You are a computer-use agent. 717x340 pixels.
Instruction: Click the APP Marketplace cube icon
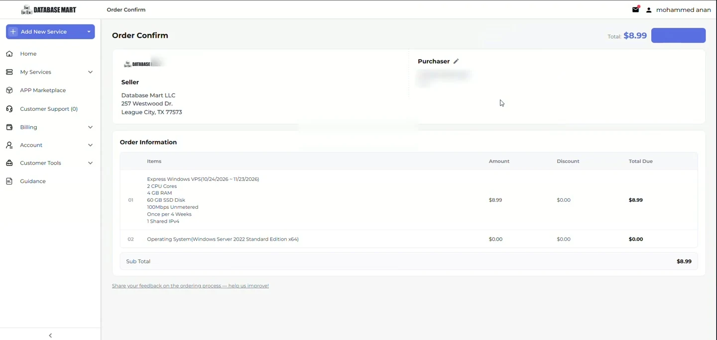tap(9, 90)
